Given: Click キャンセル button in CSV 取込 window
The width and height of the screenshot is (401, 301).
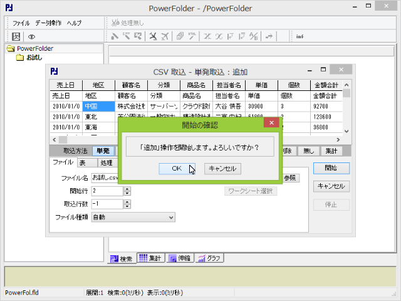Looking at the screenshot, I should coord(331,186).
